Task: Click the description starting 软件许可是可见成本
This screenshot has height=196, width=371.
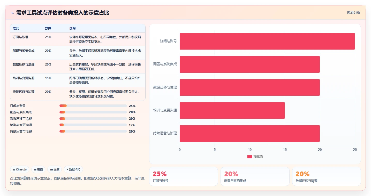Action: coord(105,39)
